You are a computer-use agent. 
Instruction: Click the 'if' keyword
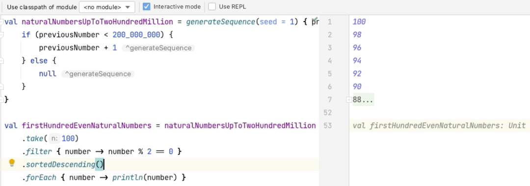[x=26, y=35]
